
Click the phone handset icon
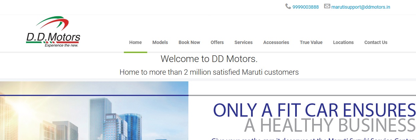tap(288, 6)
